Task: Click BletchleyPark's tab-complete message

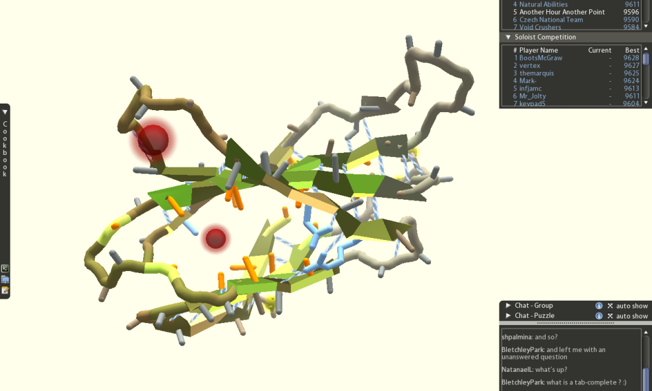Action: click(x=564, y=382)
